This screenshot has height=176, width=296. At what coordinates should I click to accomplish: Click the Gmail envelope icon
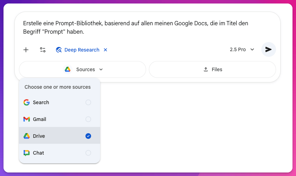point(27,119)
